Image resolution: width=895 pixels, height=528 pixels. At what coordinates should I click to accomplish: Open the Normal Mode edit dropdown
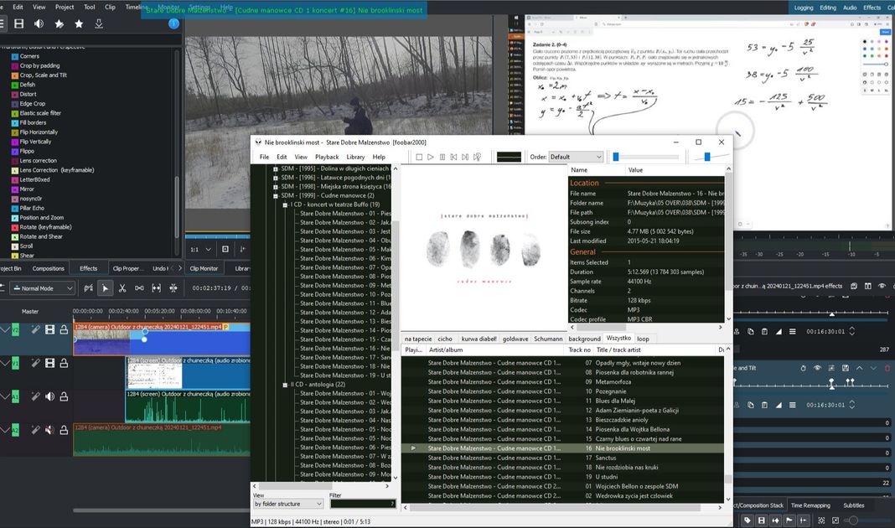42,288
